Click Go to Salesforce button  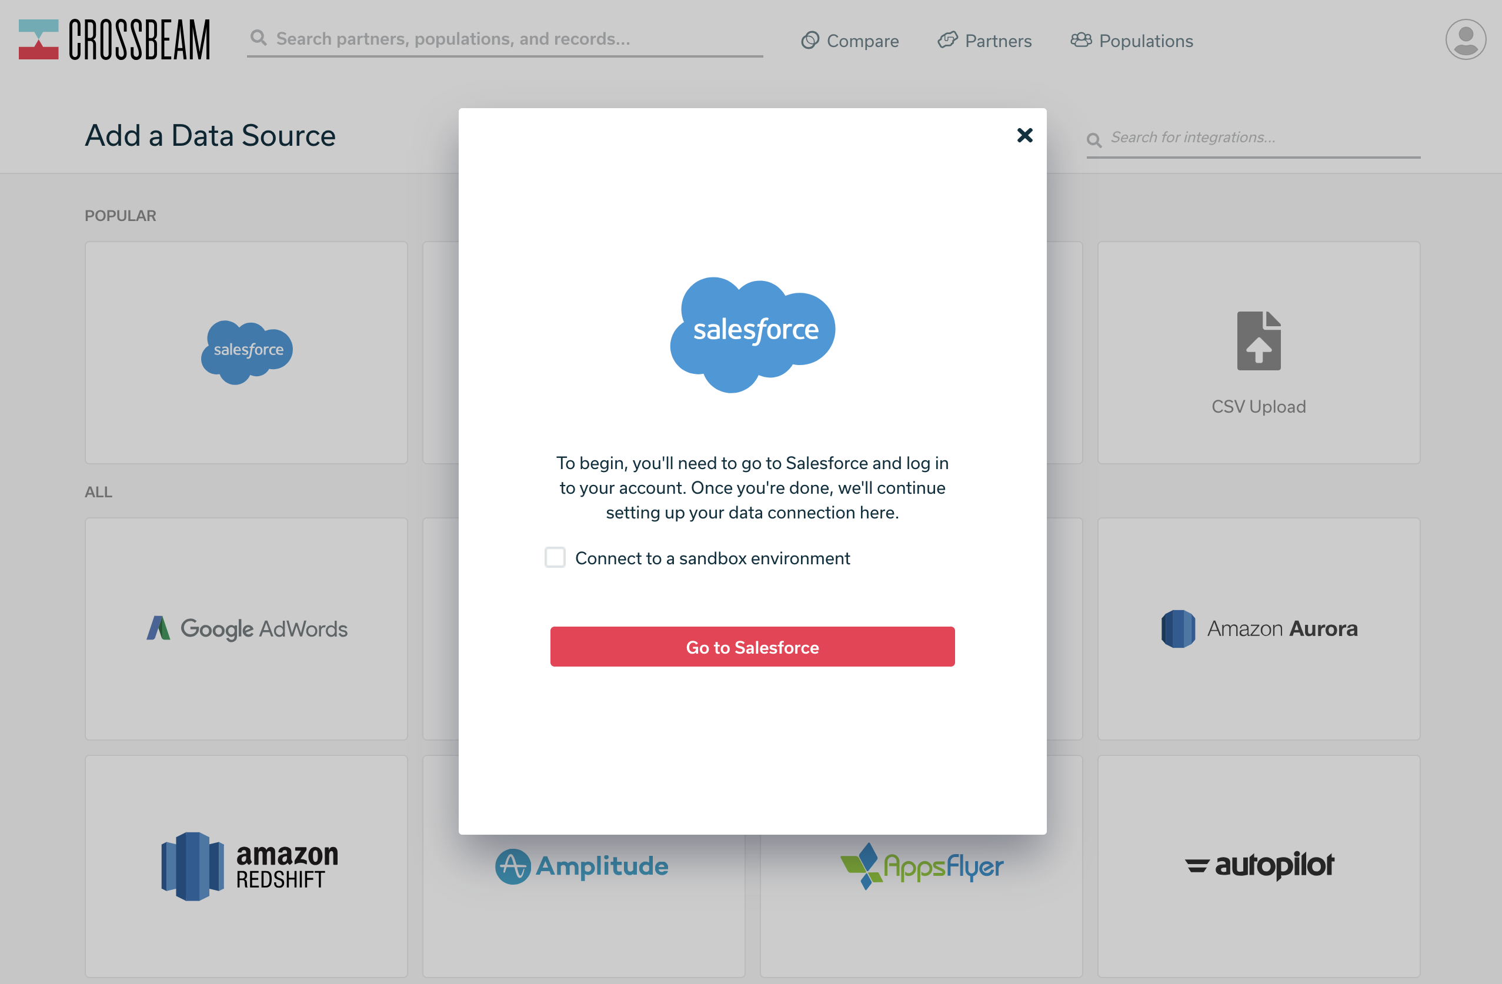[x=753, y=647]
